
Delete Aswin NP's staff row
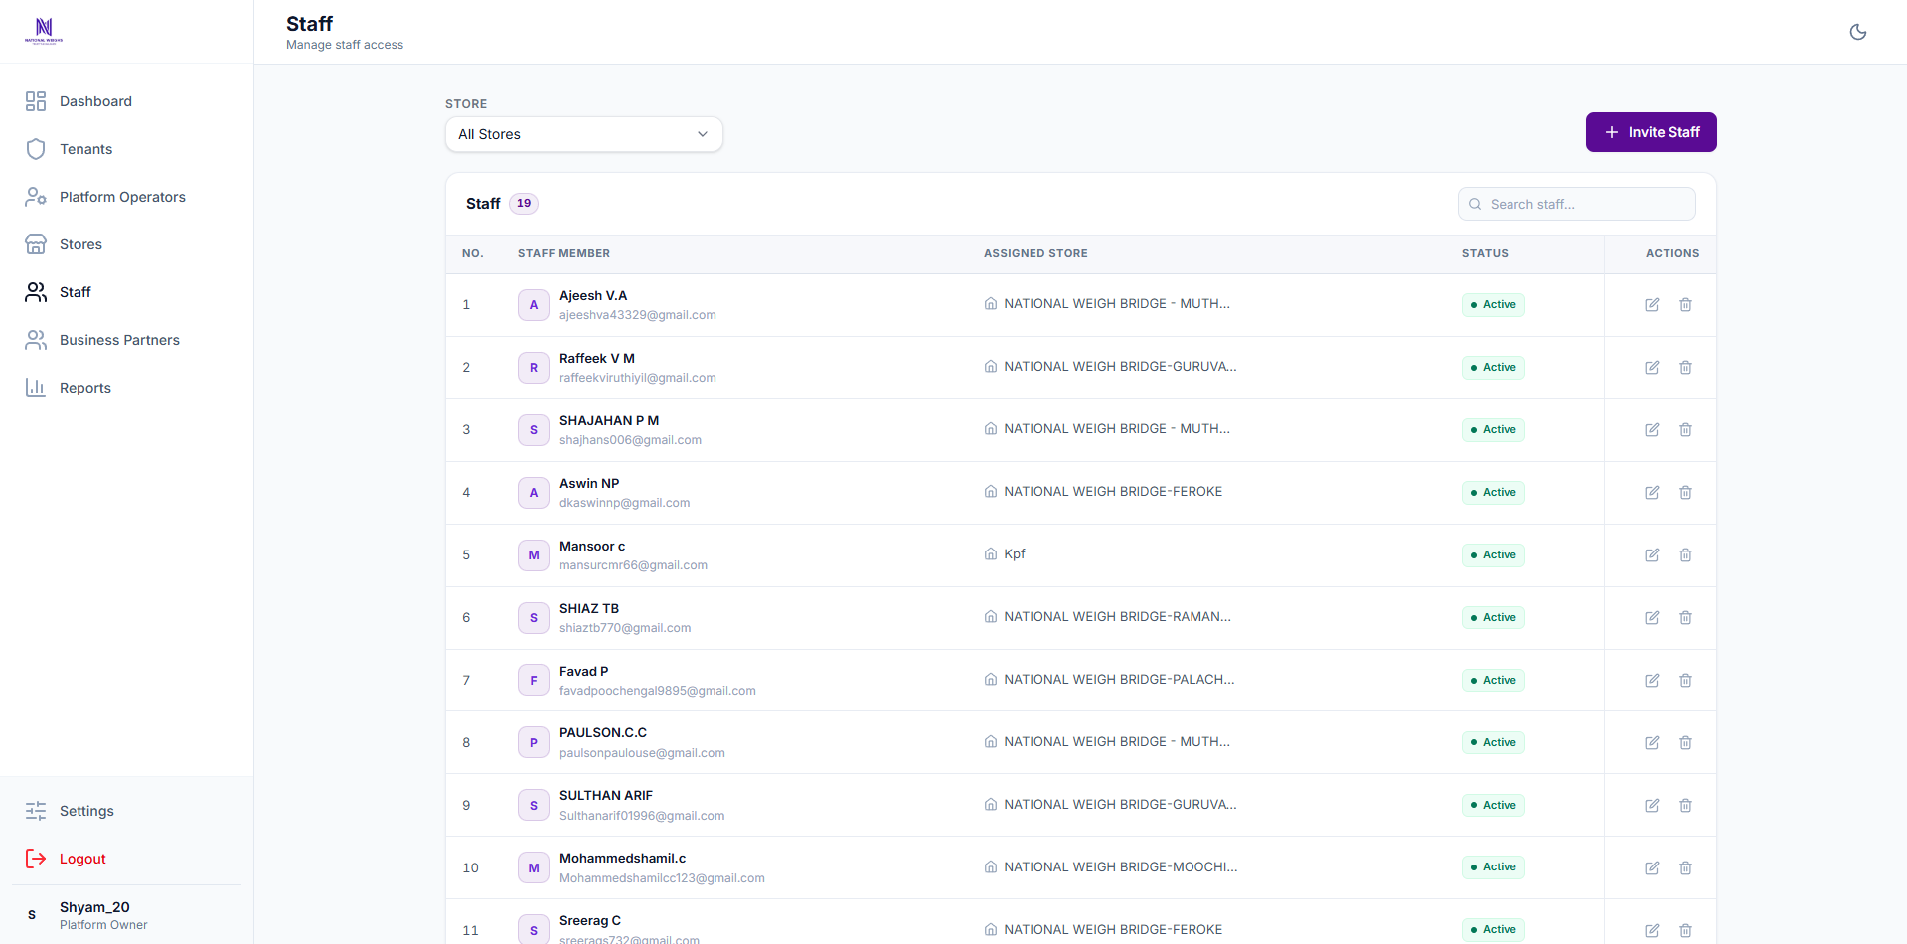click(1685, 493)
